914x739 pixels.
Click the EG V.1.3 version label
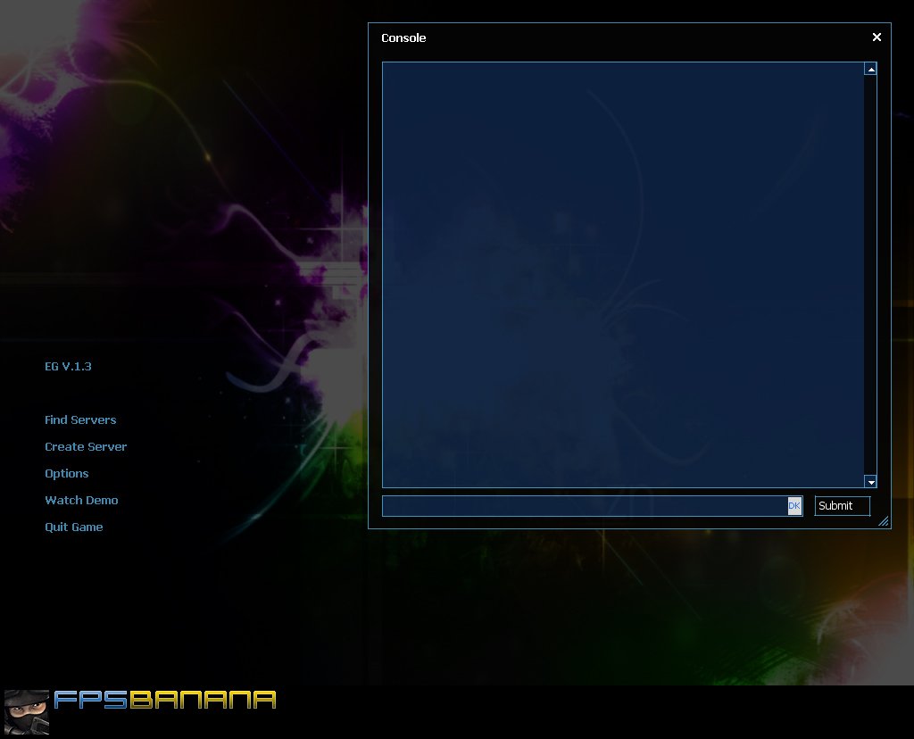68,366
